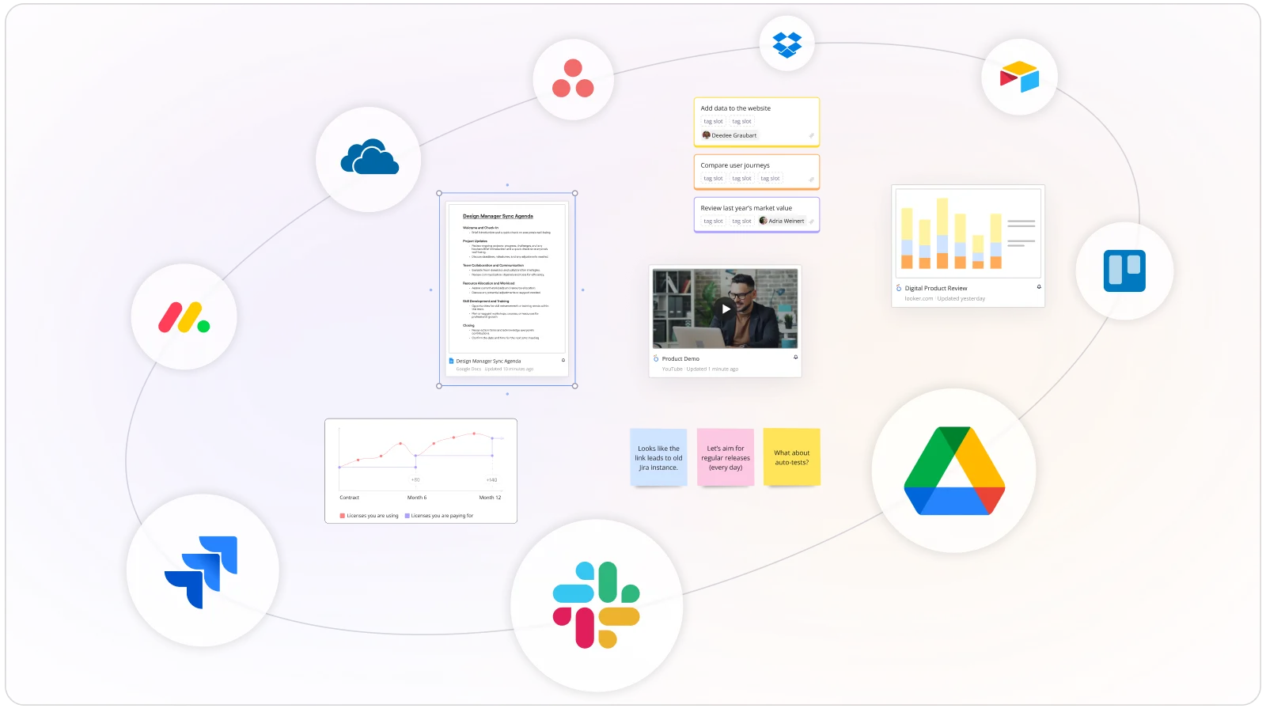Select the blue sticky note about Jira instance

coord(658,457)
